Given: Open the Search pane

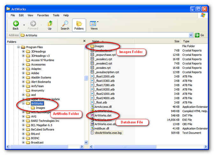Looking at the screenshot, I should click(65, 25).
